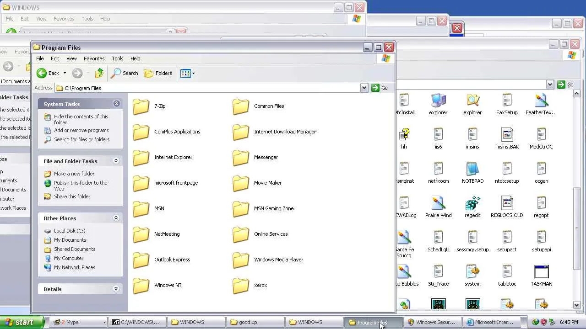Select the MSN Gaming Zone folder icon
The image size is (586, 329).
[x=241, y=209]
